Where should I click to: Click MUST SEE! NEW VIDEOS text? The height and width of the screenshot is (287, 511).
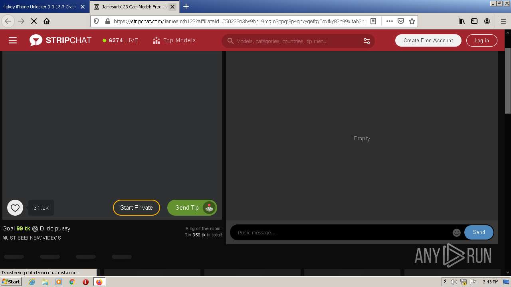click(x=32, y=238)
